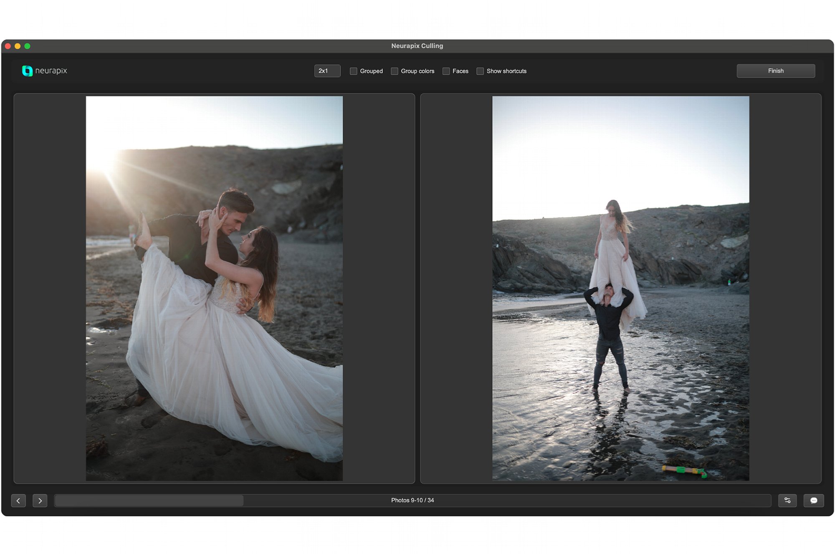Maximize the window with green button
The width and height of the screenshot is (835, 556).
[28, 46]
